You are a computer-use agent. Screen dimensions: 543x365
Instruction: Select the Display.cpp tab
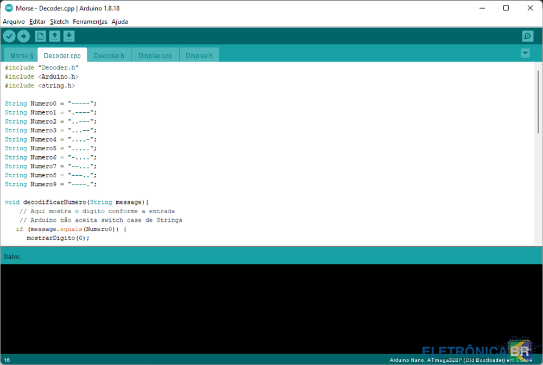click(155, 55)
